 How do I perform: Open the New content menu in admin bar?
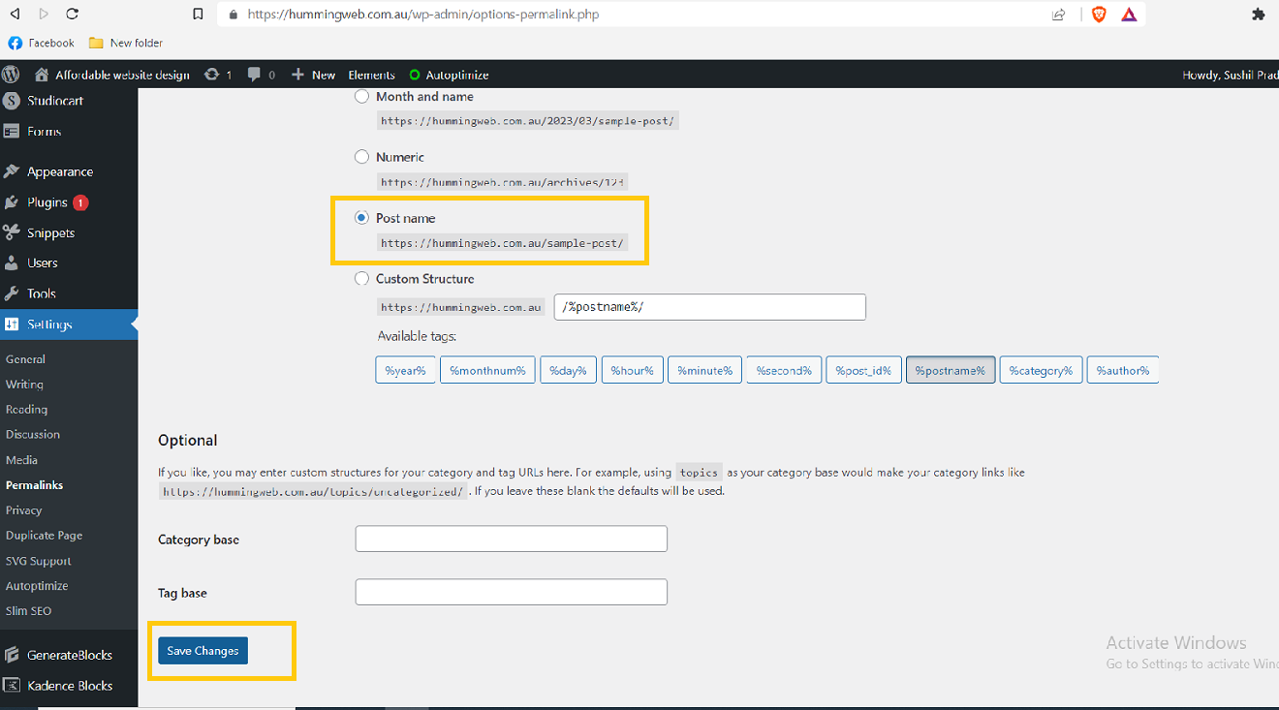314,75
